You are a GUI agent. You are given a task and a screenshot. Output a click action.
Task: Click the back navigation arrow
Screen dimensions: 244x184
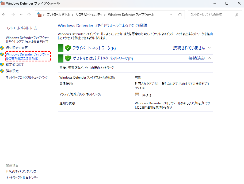(x=4, y=15)
